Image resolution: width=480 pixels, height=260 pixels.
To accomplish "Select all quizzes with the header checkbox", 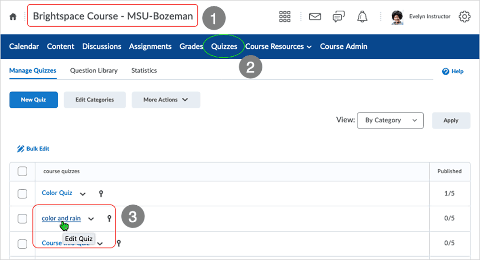I will tap(22, 171).
